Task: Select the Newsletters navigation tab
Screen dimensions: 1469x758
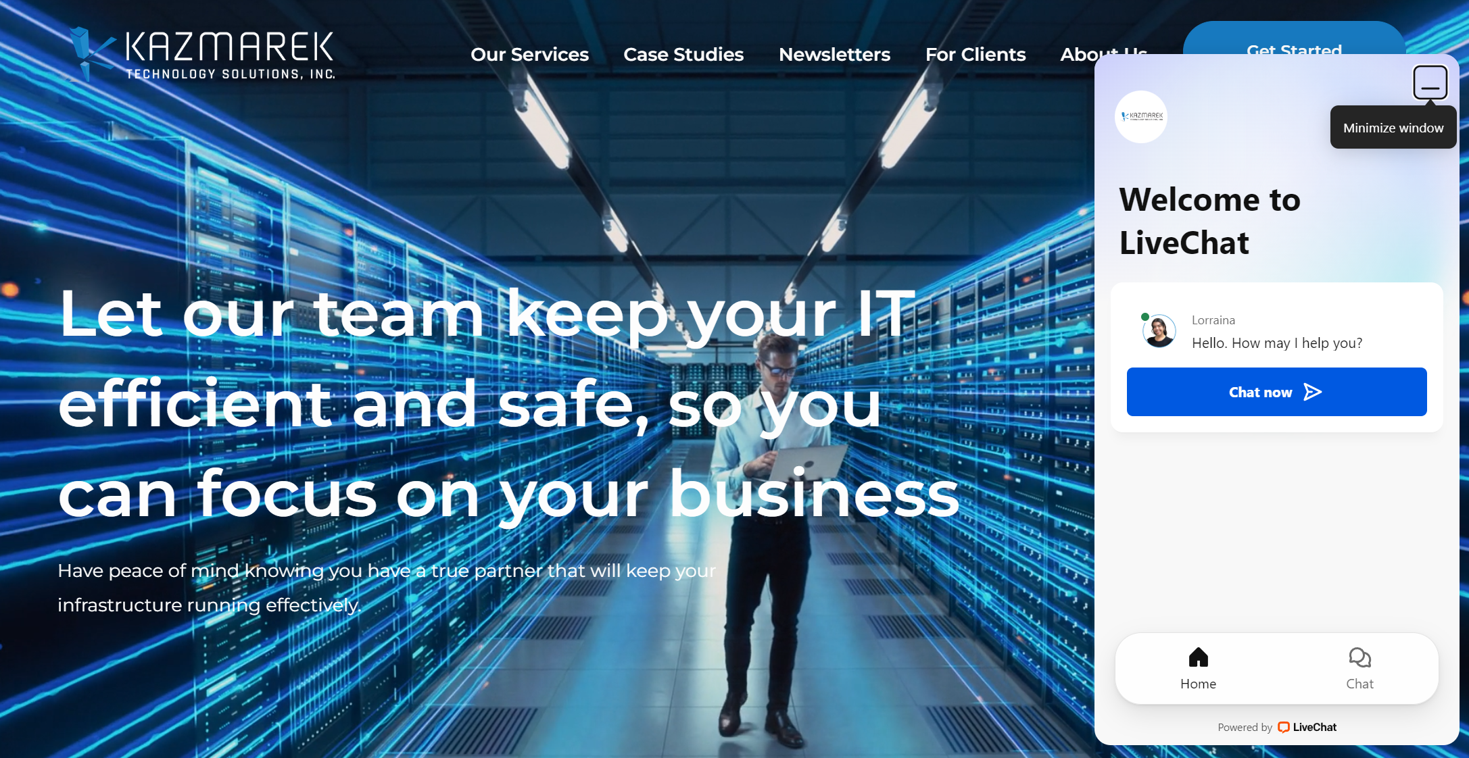Action: click(x=835, y=54)
